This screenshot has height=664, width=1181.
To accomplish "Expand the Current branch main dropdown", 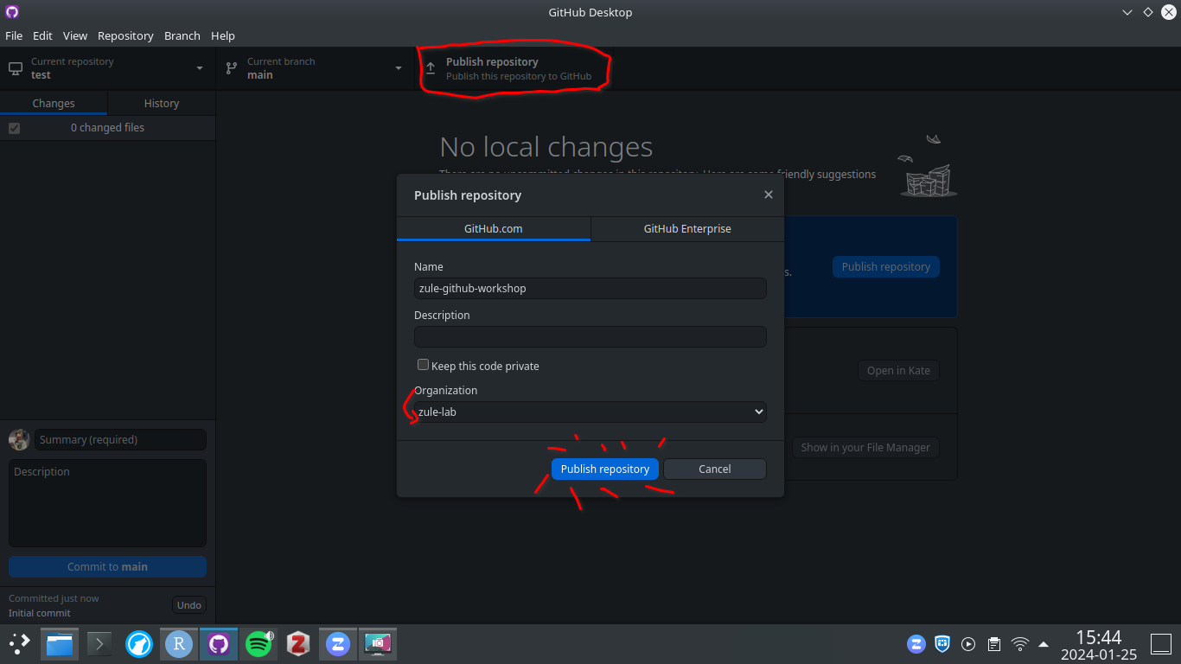I will coord(315,68).
